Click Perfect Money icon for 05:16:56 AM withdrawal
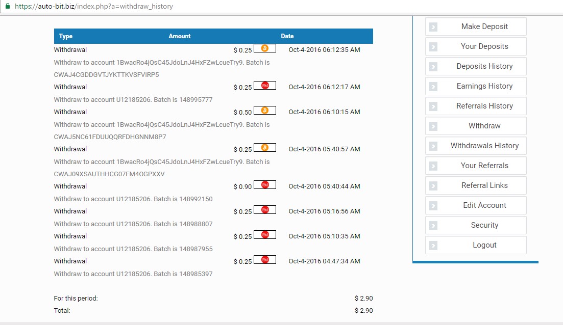Viewport: 563px width, 325px height. tap(265, 209)
